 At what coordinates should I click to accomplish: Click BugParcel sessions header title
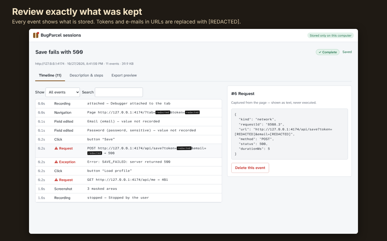click(61, 35)
